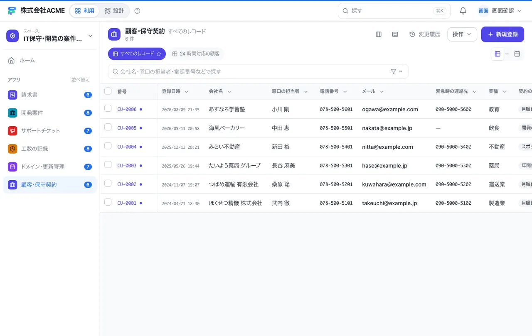Expand the 操作 dropdown
This screenshot has height=336, width=532.
tap(462, 34)
